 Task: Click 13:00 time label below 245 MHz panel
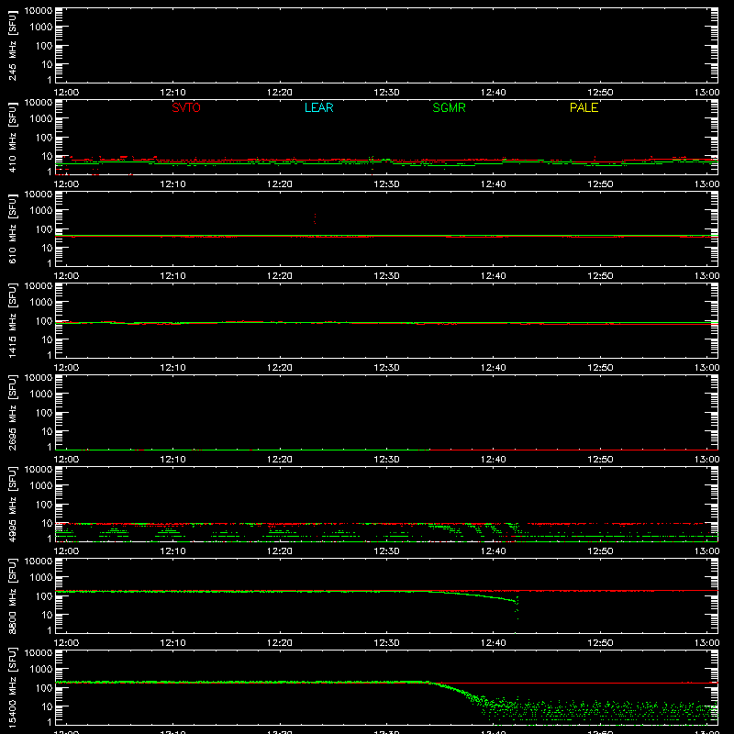click(x=706, y=93)
